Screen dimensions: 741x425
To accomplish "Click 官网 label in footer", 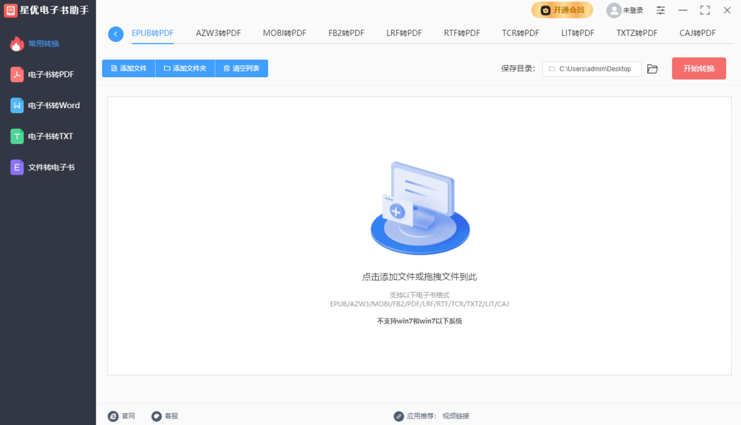I will 128,416.
